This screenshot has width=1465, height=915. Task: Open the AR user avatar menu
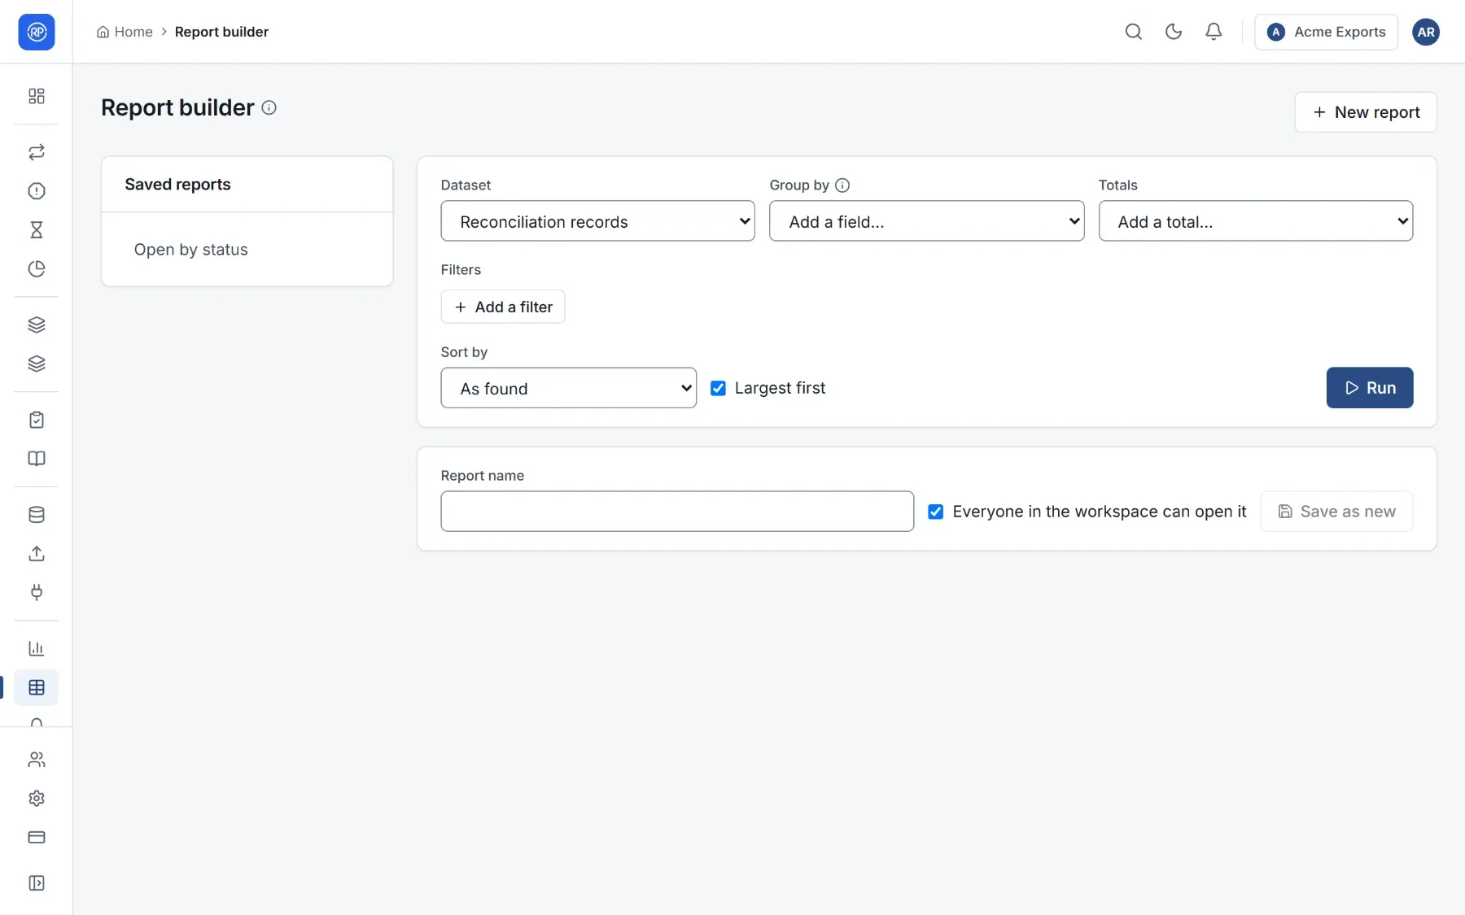(1425, 32)
